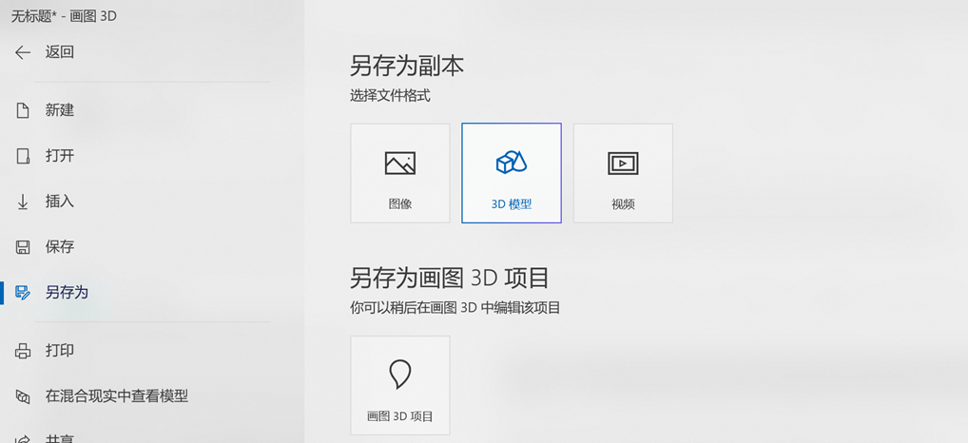Choose 打印 from the sidebar

(60, 351)
